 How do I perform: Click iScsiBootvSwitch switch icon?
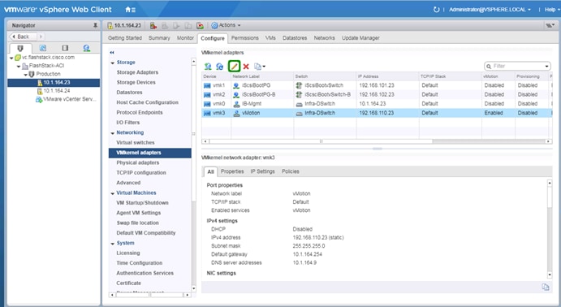pyautogui.click(x=299, y=85)
